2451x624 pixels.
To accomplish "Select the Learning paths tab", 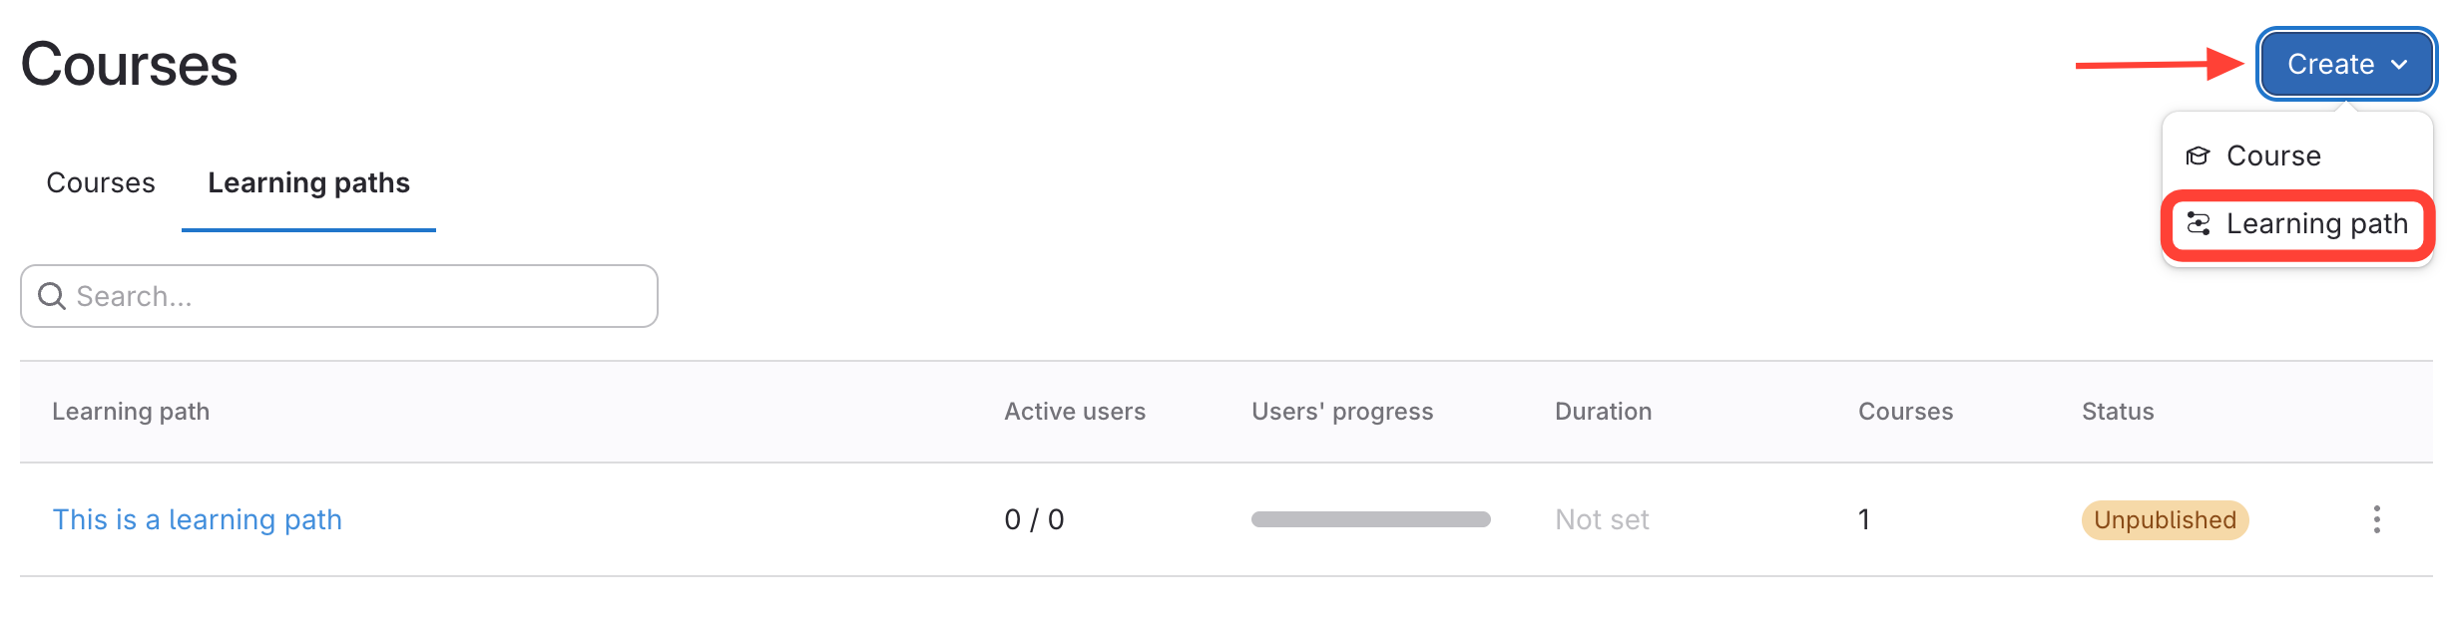I will point(308,183).
